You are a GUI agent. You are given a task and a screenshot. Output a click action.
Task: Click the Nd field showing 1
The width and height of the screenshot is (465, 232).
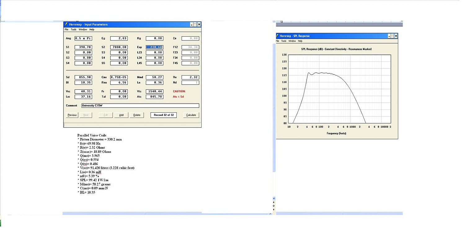pos(190,83)
